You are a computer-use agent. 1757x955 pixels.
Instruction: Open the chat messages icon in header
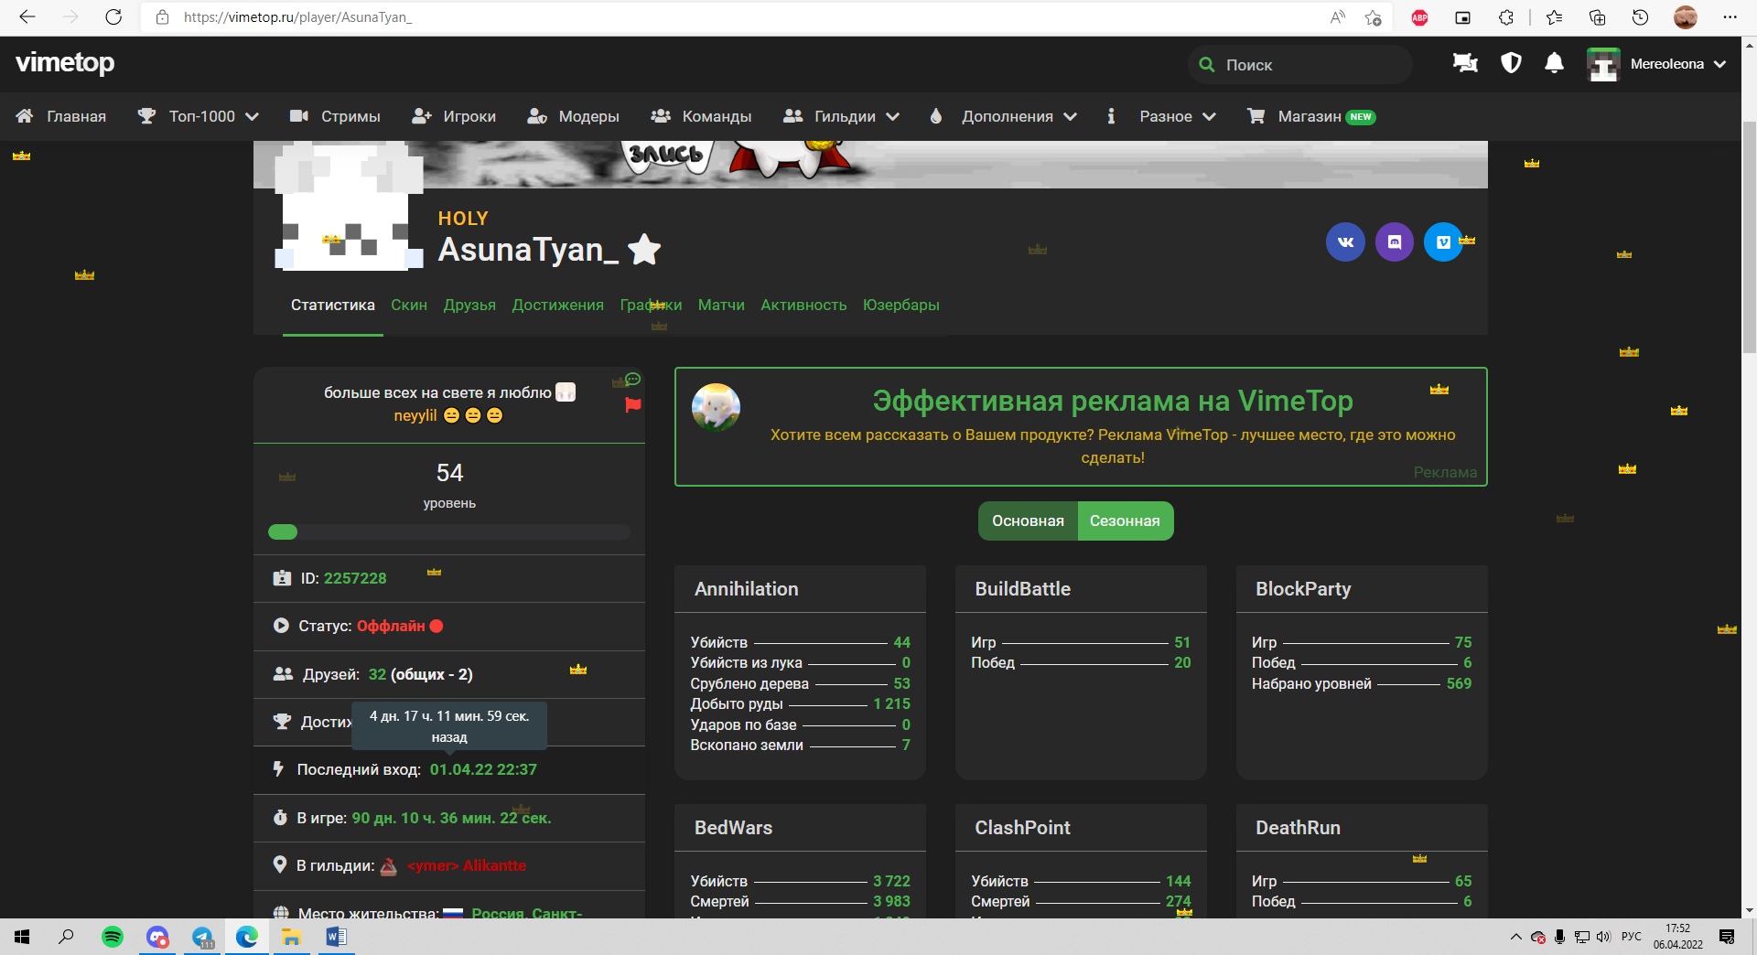click(x=1465, y=63)
